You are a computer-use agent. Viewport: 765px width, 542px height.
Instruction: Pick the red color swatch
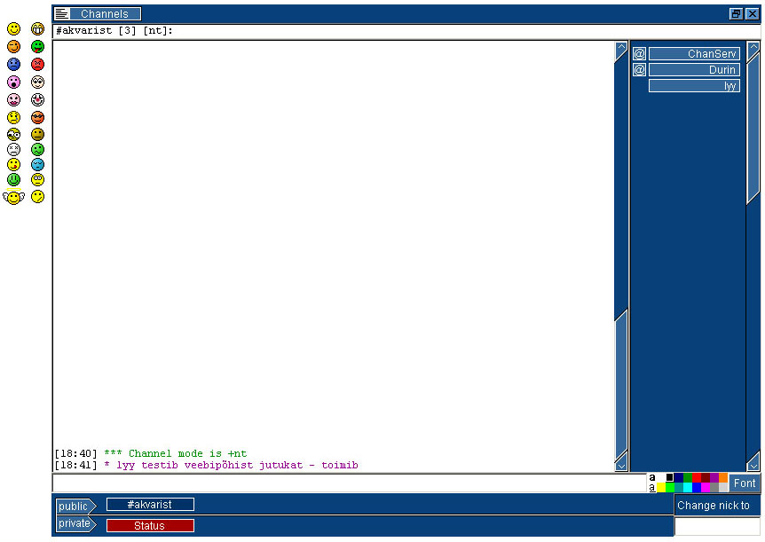coord(697,477)
